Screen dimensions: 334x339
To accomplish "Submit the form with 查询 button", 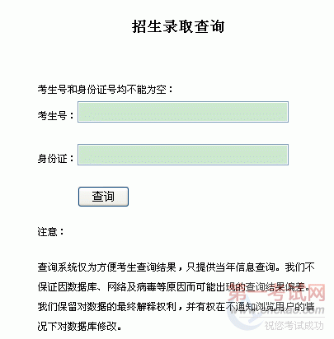I will point(103,197).
